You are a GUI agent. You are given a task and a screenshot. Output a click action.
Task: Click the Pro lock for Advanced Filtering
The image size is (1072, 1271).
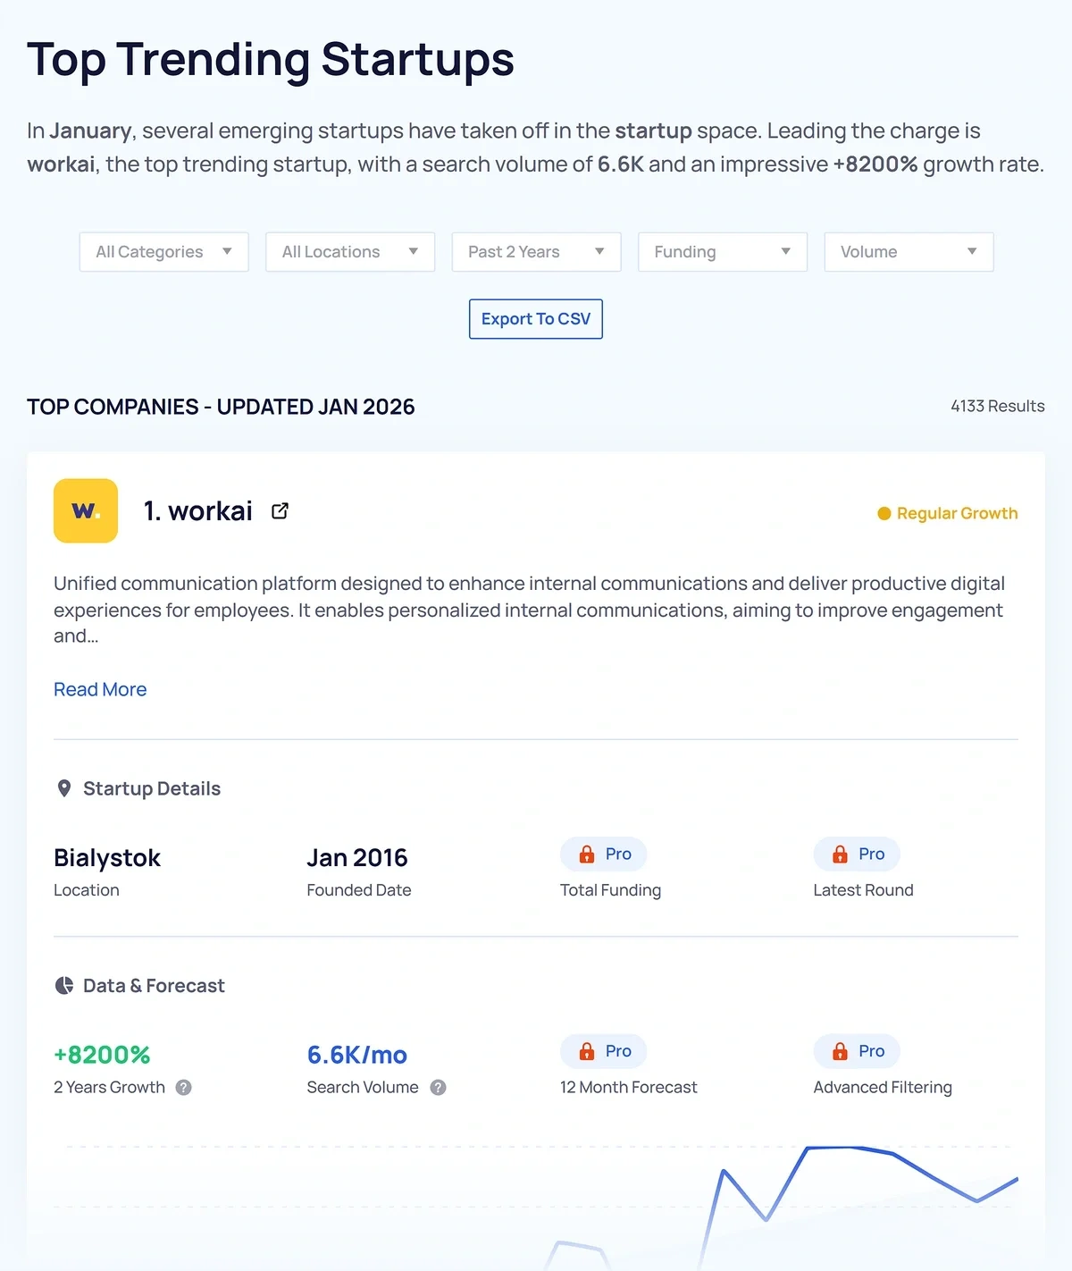(x=841, y=1051)
